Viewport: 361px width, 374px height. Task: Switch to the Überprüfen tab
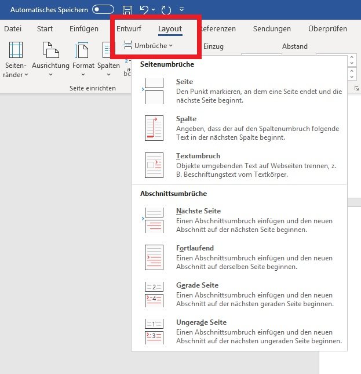tap(327, 29)
